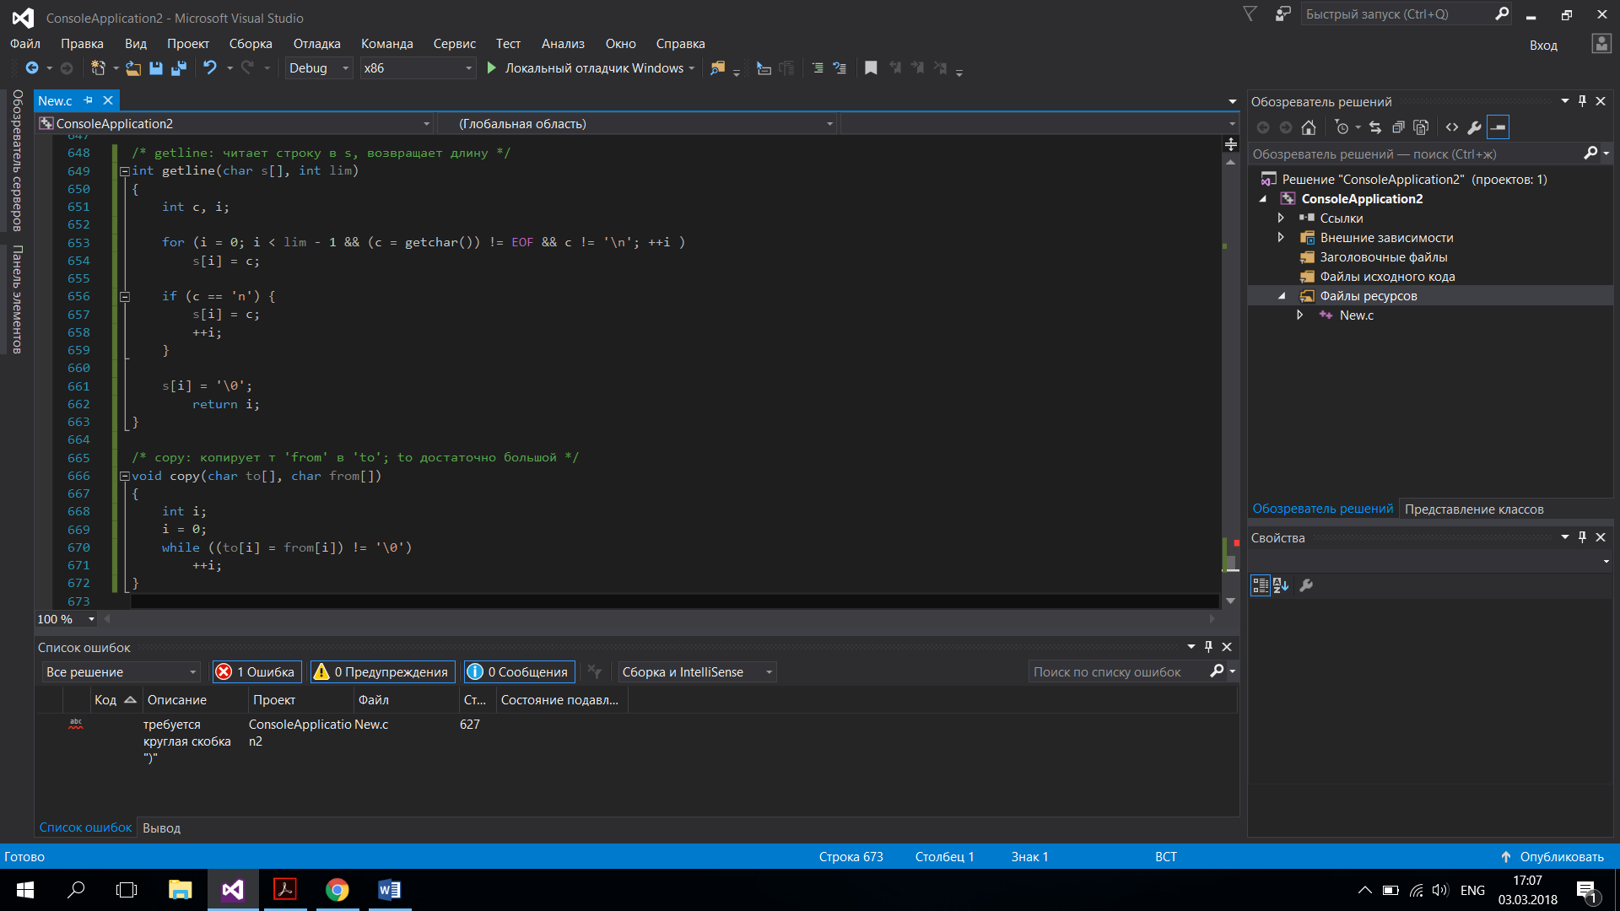1620x911 pixels.
Task: Open the Отладка menu
Action: pyautogui.click(x=317, y=44)
